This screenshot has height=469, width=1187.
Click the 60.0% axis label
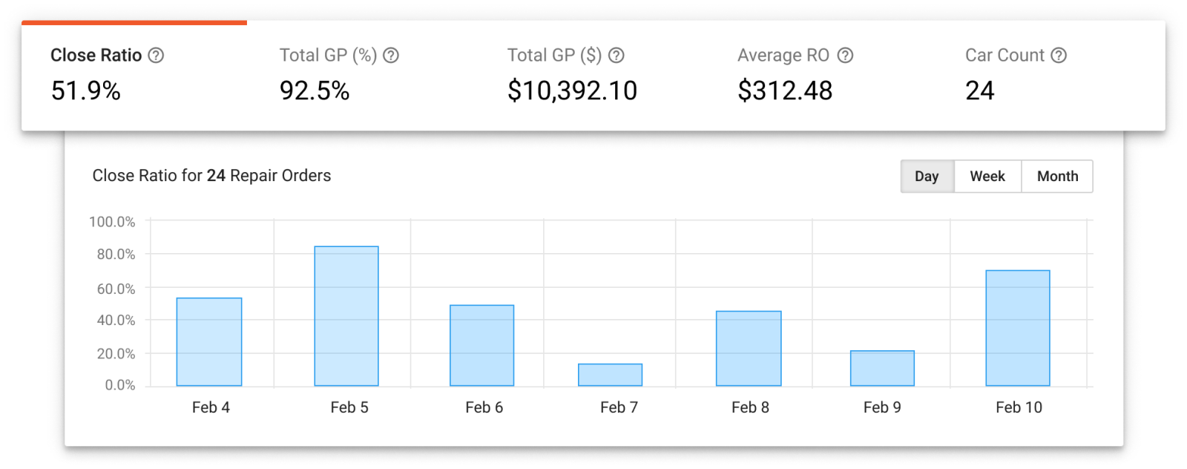coord(116,289)
